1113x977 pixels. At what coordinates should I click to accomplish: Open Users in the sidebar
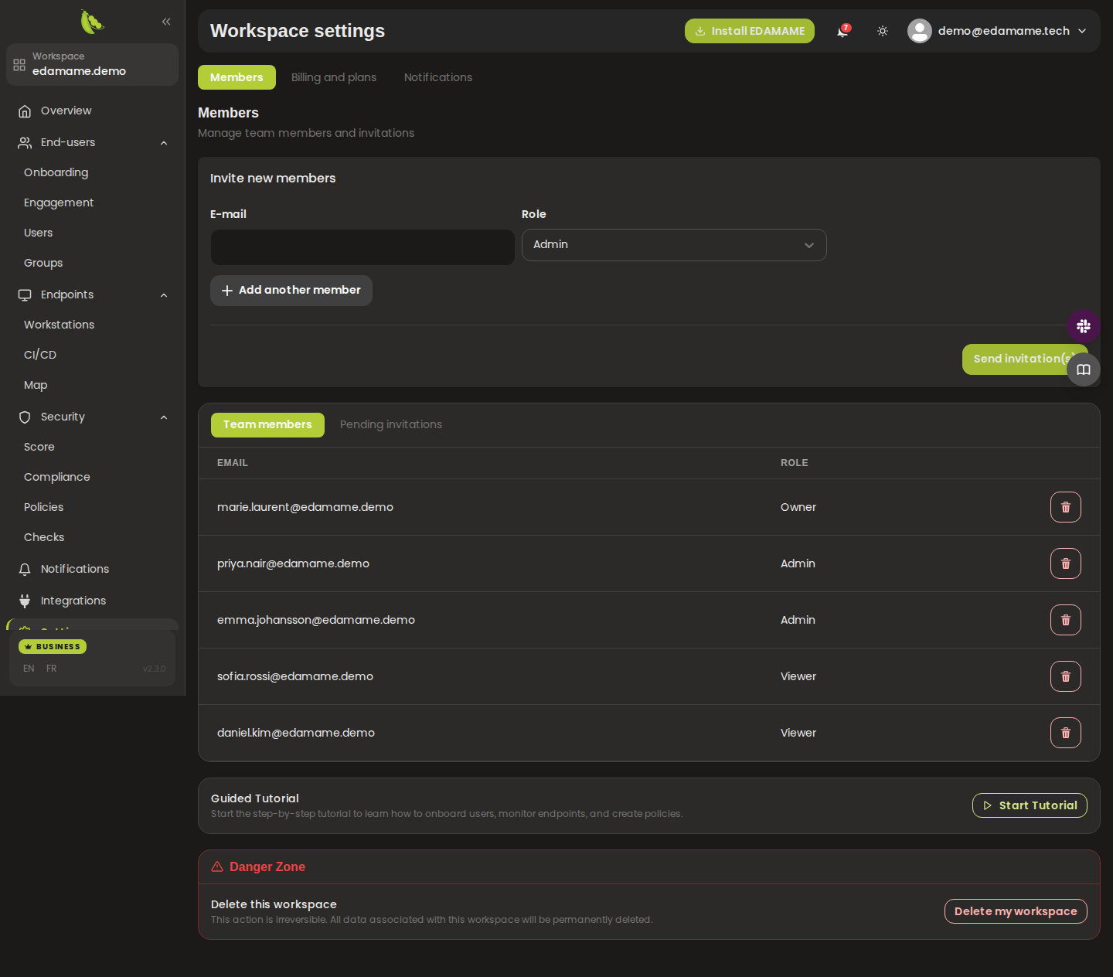tap(38, 233)
